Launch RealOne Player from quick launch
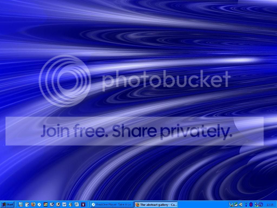The image size is (277, 208). (x=39, y=205)
